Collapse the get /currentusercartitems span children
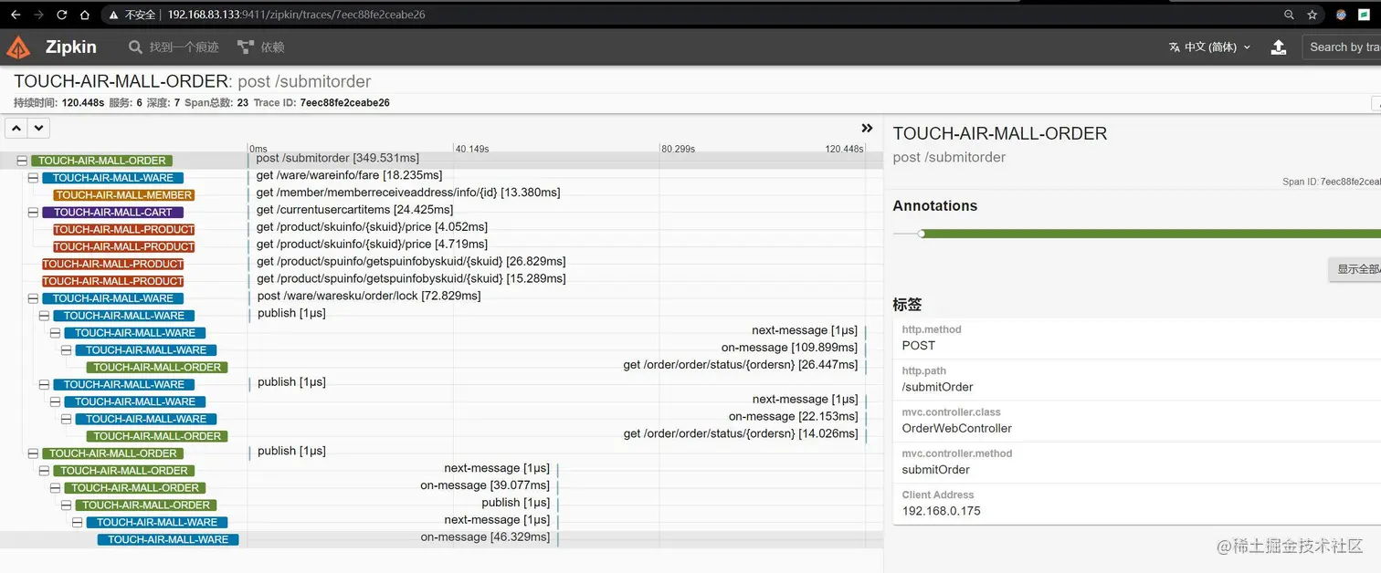The image size is (1381, 573). pyautogui.click(x=33, y=213)
